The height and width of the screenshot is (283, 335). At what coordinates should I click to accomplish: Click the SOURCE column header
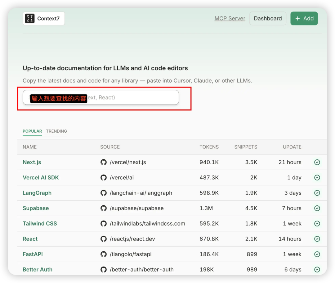(x=110, y=147)
